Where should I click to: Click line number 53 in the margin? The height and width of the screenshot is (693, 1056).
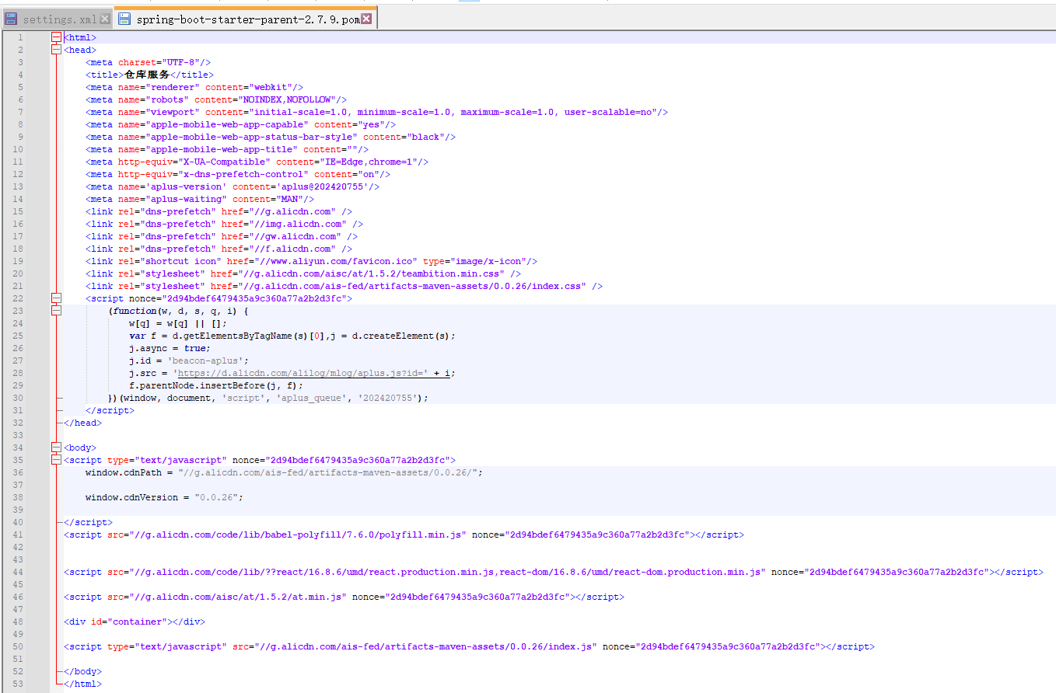[18, 684]
